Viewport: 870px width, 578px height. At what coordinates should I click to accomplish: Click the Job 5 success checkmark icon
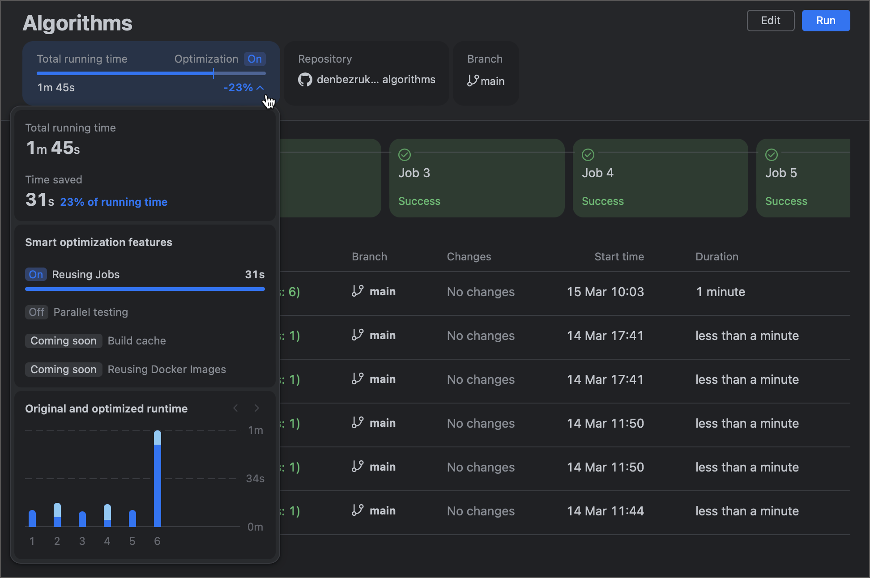tap(772, 155)
